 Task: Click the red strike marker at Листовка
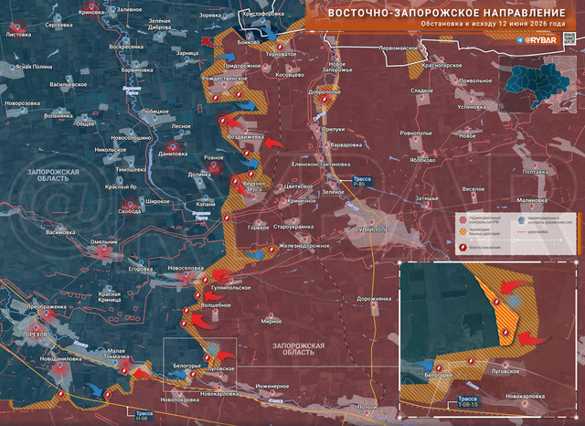16,27
